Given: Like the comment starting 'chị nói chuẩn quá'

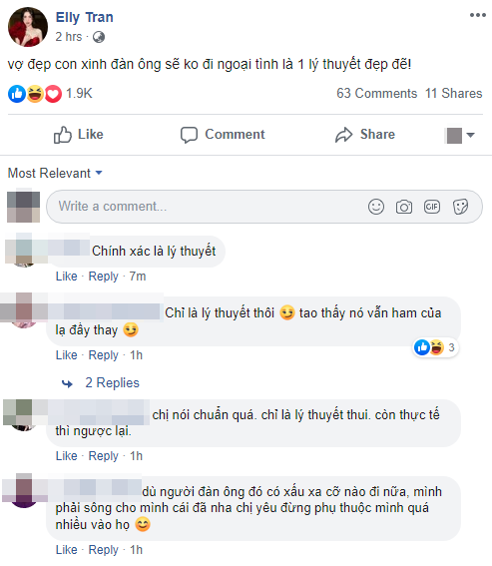Looking at the screenshot, I should 67,456.
